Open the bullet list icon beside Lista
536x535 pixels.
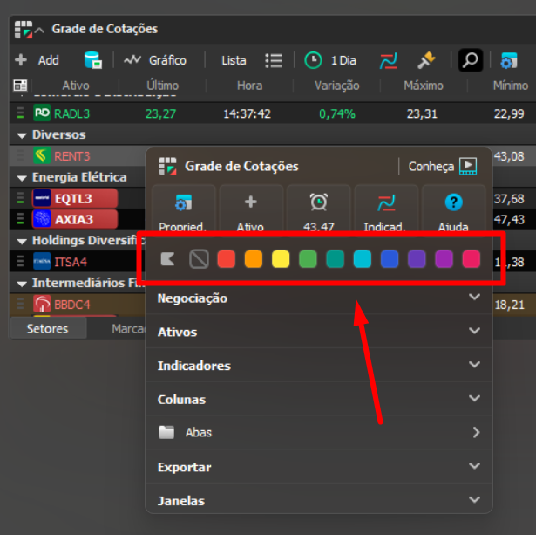tap(274, 60)
